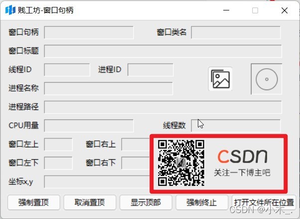This screenshot has width=300, height=219.
Task: Click into the 窗口标题 field
Action: (162, 51)
